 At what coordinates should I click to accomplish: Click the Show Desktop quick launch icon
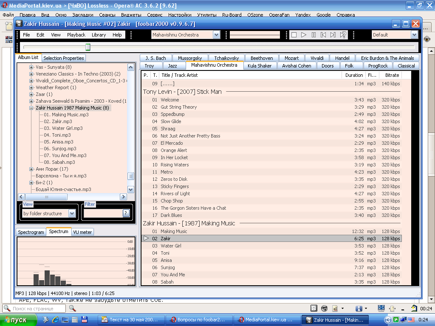tap(65, 320)
